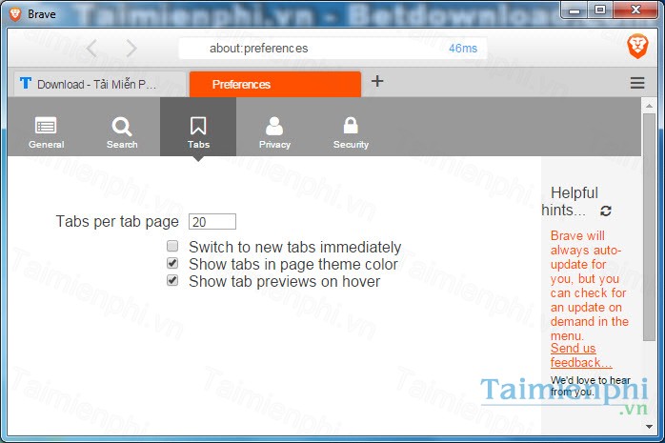Screen dimensions: 665x443
Task: Select the Tabs preferences section
Action: click(198, 127)
